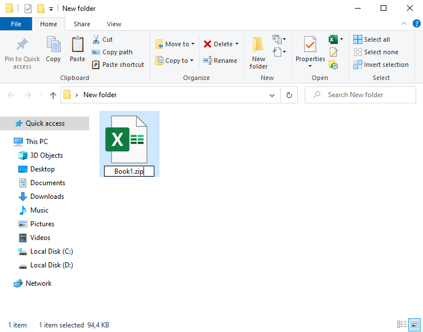Click the Paste clipboard icon

(77, 44)
